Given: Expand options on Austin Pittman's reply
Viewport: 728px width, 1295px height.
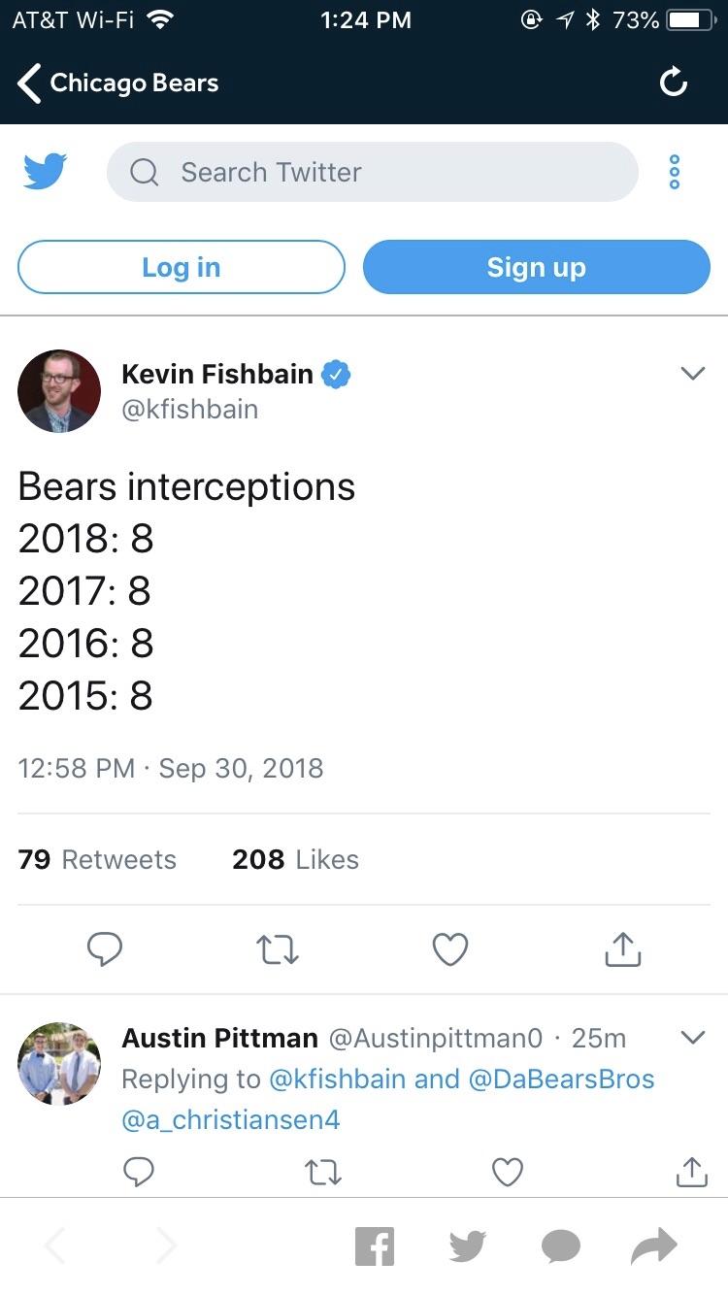Looking at the screenshot, I should pyautogui.click(x=693, y=1038).
